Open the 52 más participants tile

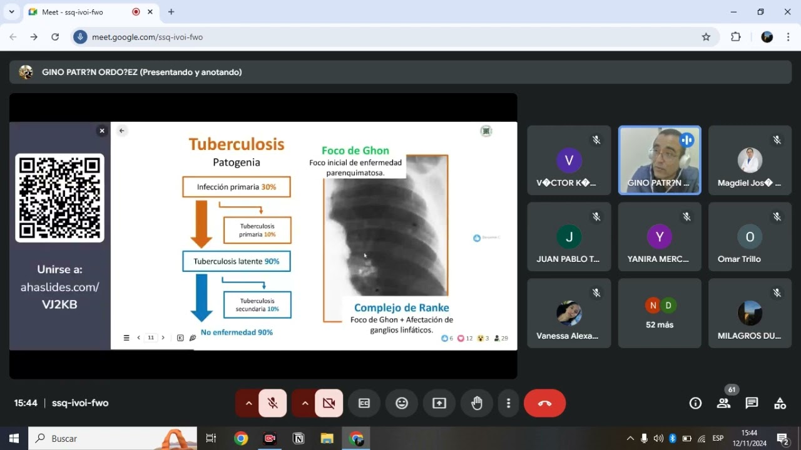660,313
